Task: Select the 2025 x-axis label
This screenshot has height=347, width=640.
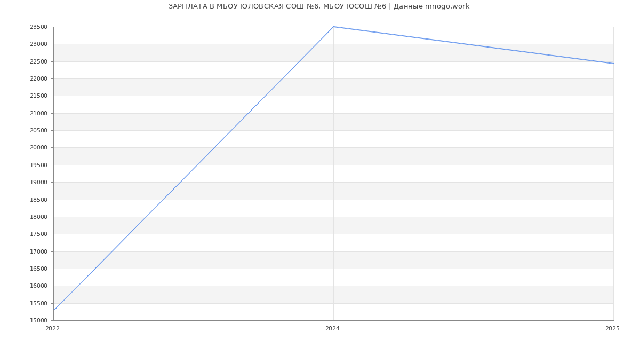Action: point(612,329)
